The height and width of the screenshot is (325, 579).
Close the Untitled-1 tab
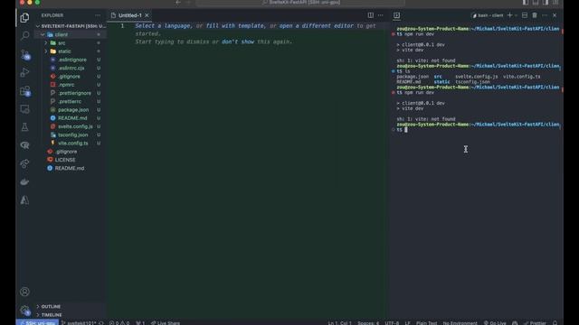pyautogui.click(x=147, y=15)
